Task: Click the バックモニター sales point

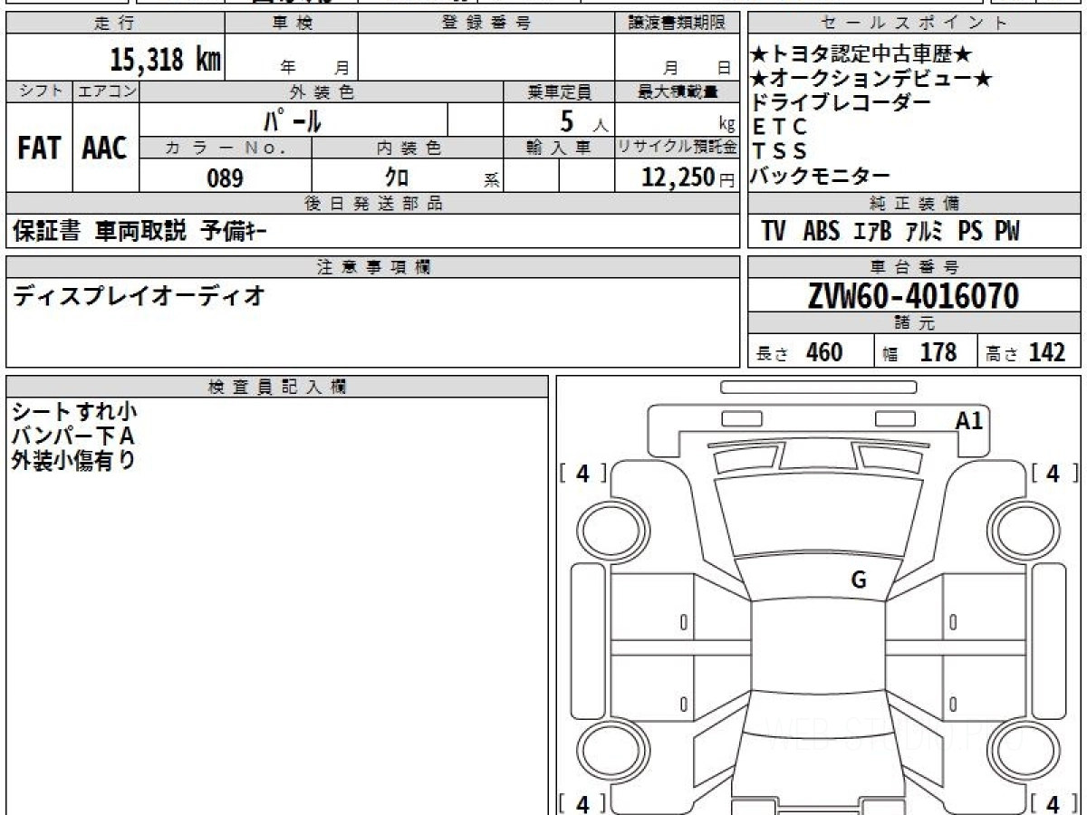Action: 821,176
